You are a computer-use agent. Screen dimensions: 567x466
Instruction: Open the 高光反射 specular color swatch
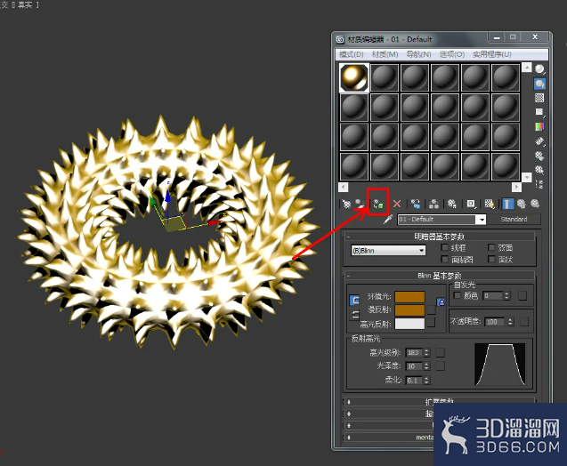[x=409, y=324]
